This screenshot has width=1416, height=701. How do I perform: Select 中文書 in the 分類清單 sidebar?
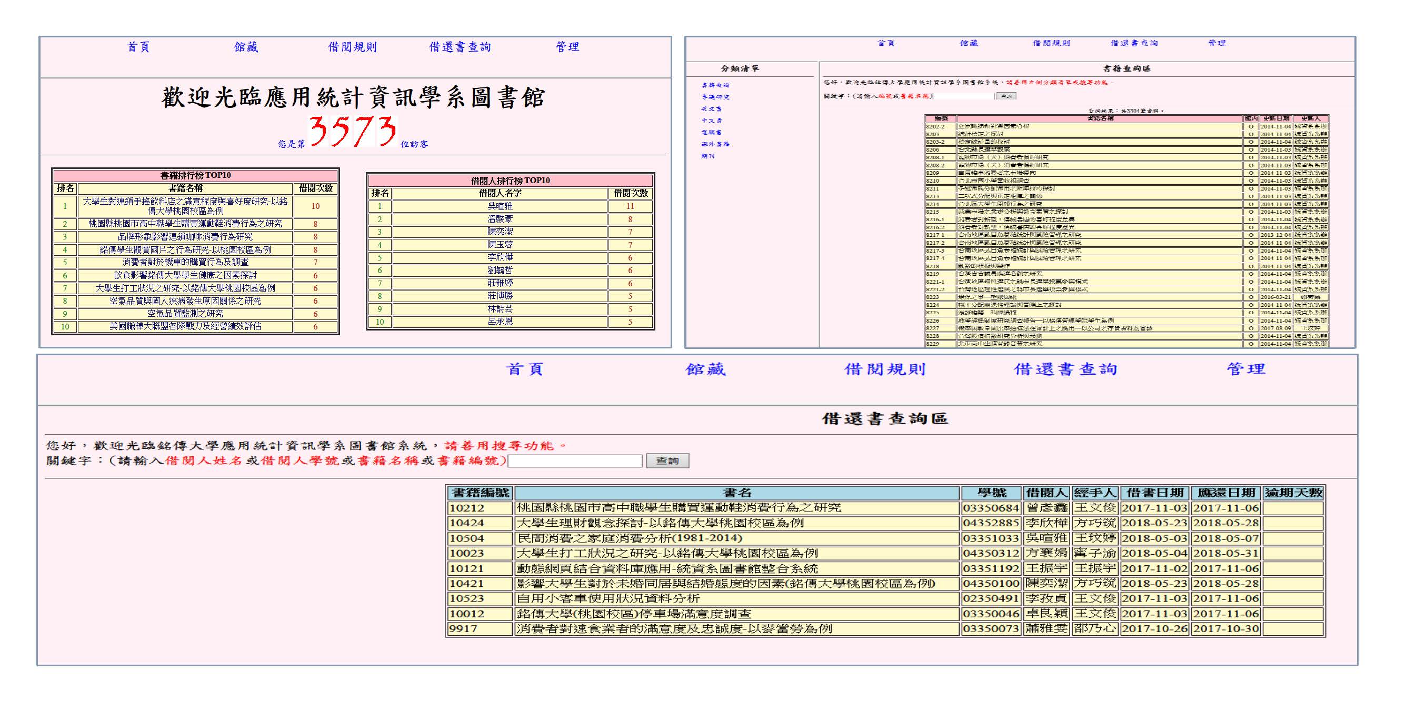click(712, 121)
